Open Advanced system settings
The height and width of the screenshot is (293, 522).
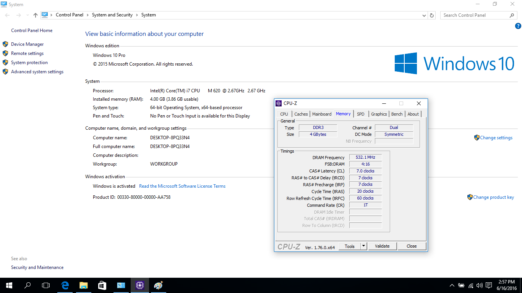(37, 72)
